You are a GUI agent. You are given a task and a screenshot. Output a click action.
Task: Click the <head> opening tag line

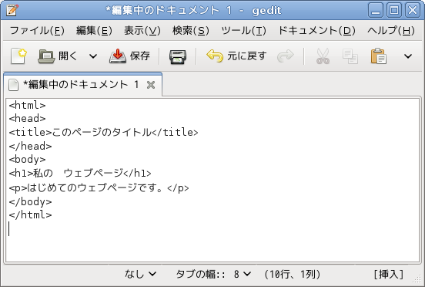(27, 119)
